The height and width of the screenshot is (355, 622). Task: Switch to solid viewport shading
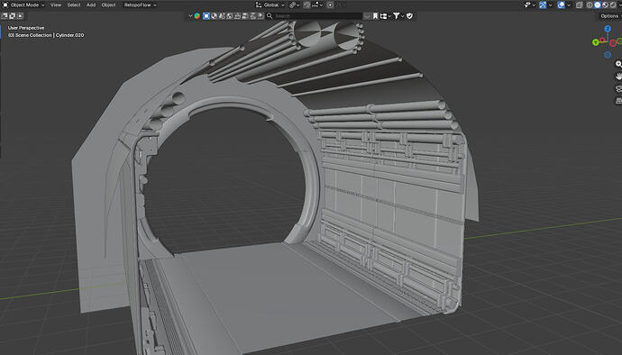tap(598, 5)
